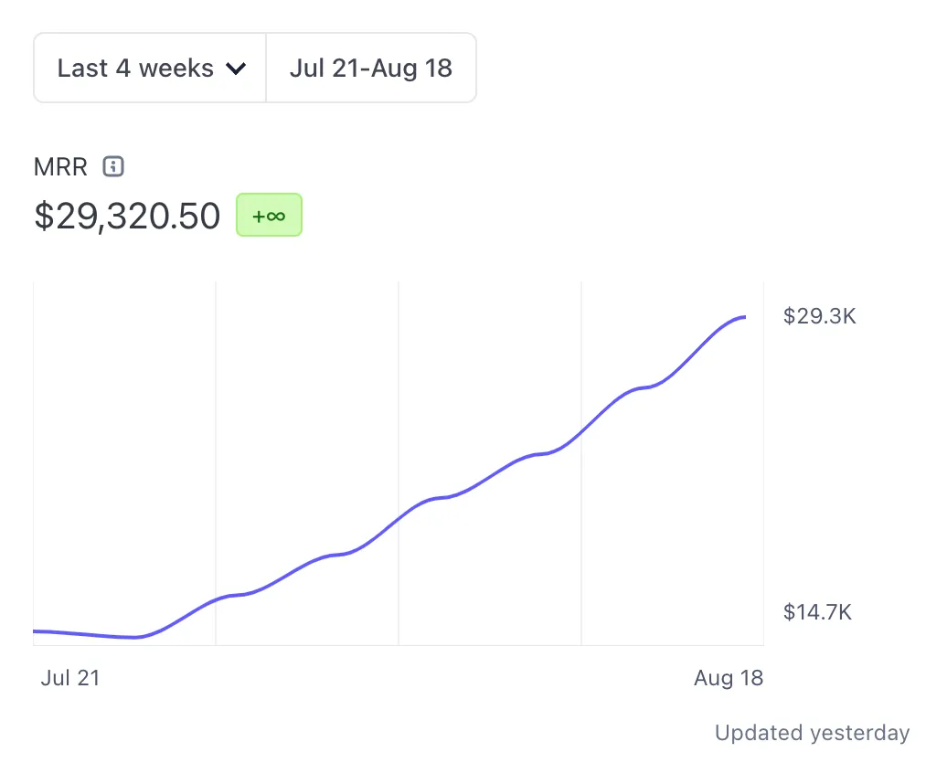Click the green +∞ growth badge
This screenshot has height=784, width=947.
(269, 216)
